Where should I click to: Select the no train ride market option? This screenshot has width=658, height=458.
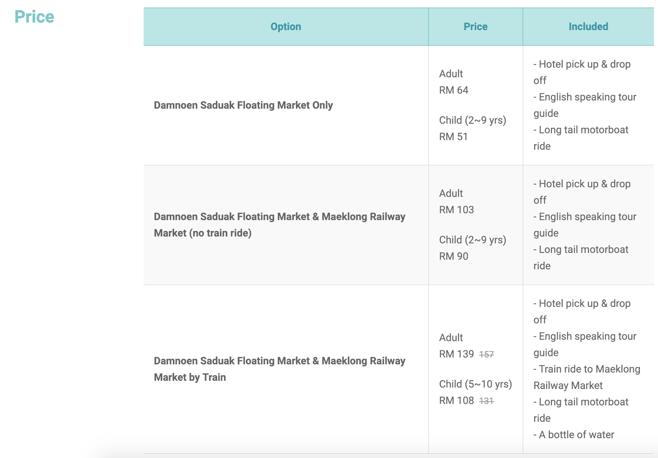point(279,224)
